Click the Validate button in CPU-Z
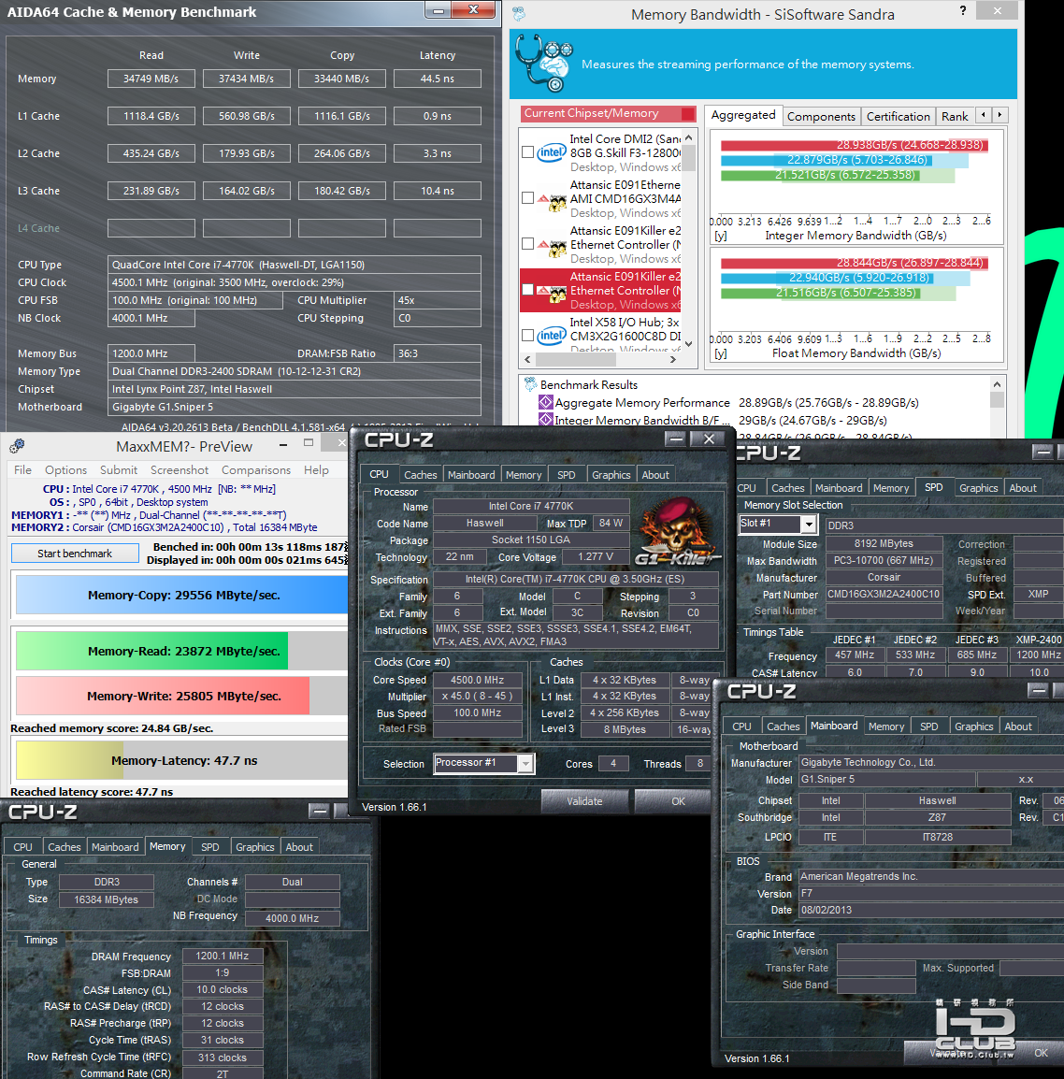Viewport: 1064px width, 1079px height. click(x=584, y=801)
